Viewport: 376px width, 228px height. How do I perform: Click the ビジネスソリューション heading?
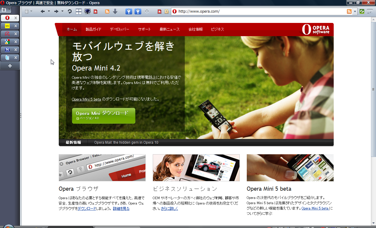tap(185, 189)
